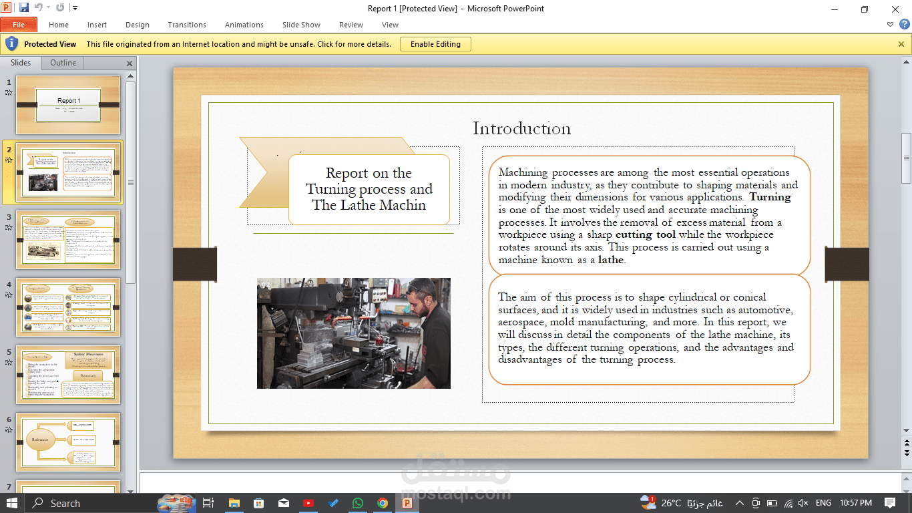Viewport: 912px width, 513px height.
Task: Select slide 5 Safety Measures thumbnail
Action: tap(68, 375)
